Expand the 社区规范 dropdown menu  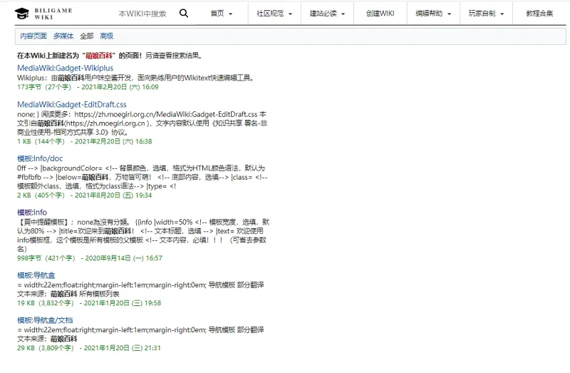pos(274,14)
